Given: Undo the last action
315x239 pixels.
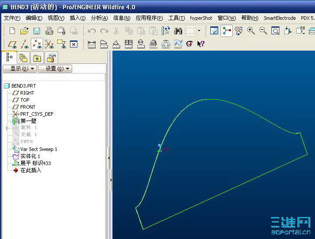Looking at the screenshot, I should 92,31.
